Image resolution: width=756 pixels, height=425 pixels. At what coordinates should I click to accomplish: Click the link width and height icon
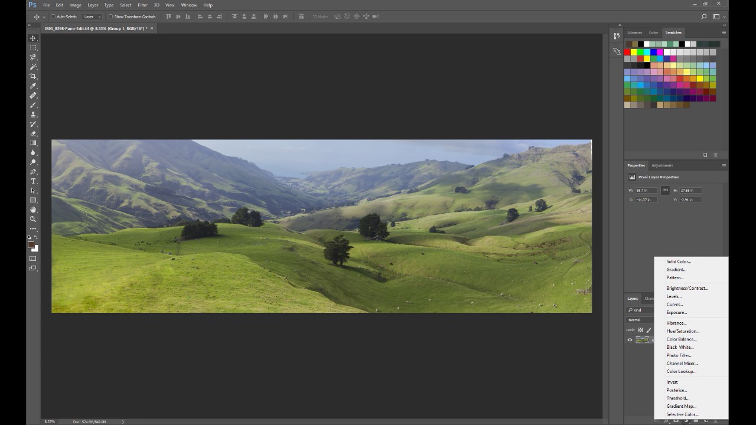click(665, 190)
